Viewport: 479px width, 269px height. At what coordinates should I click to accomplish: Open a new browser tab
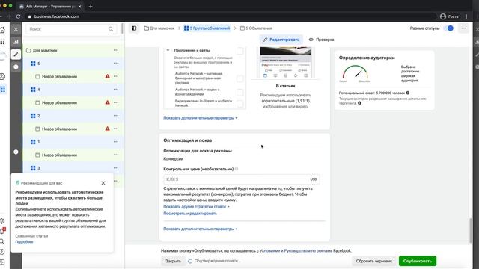coord(91,7)
